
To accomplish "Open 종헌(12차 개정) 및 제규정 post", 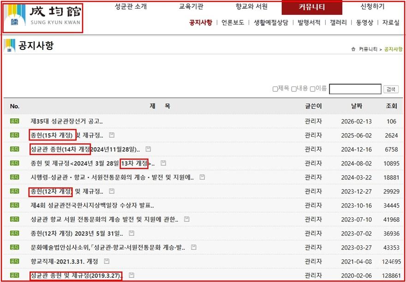I will [x=66, y=191].
